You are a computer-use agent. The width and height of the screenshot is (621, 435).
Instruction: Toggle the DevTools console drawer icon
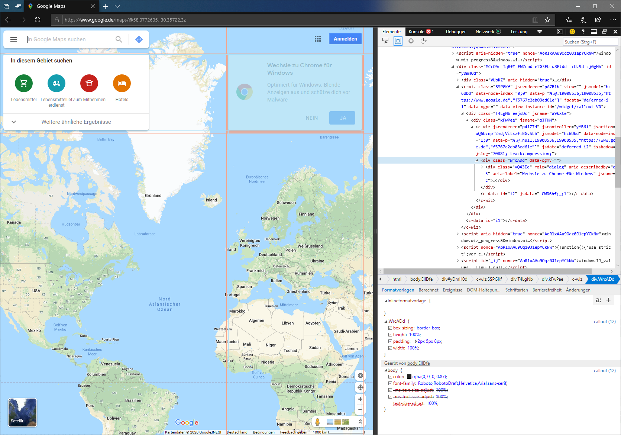point(560,32)
